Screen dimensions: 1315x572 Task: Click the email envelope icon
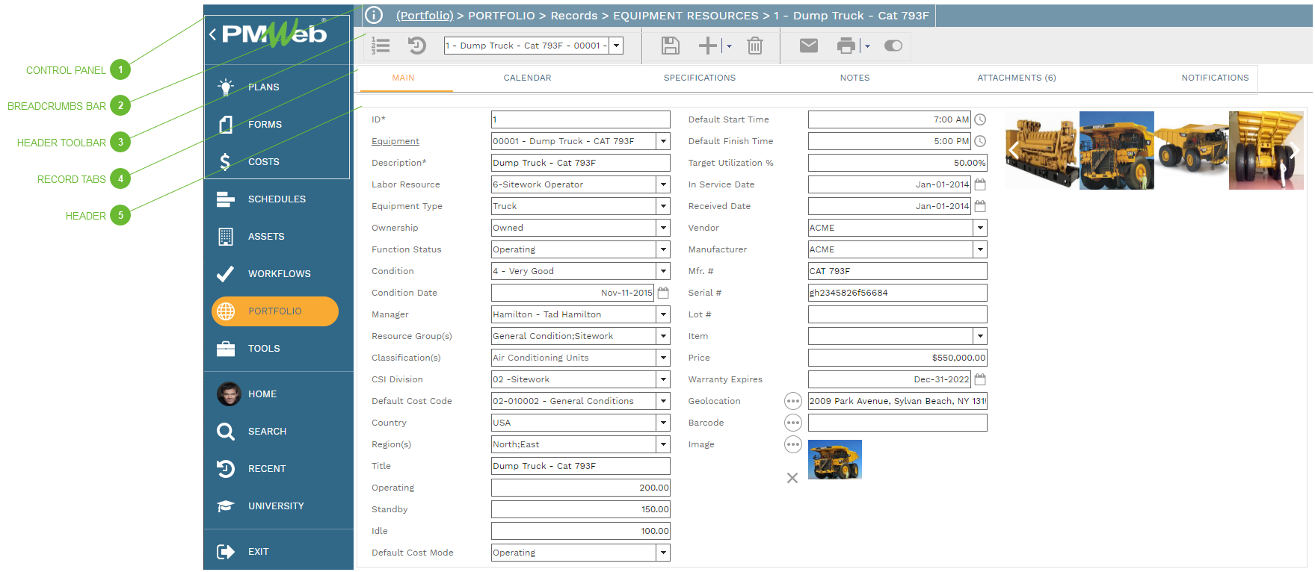[x=808, y=46]
